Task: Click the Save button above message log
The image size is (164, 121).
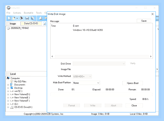Action: coord(144,21)
